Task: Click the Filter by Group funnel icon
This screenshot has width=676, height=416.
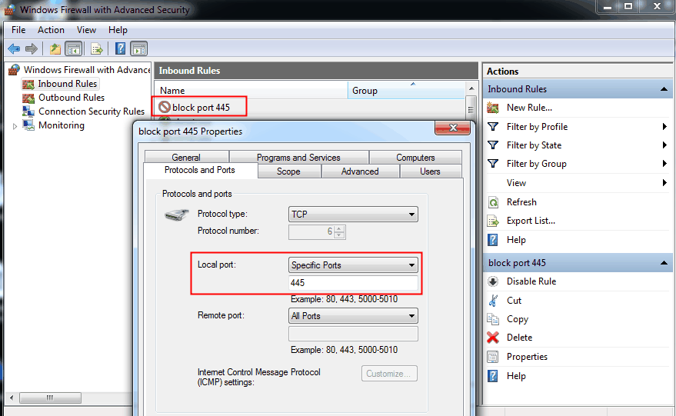Action: (x=493, y=164)
